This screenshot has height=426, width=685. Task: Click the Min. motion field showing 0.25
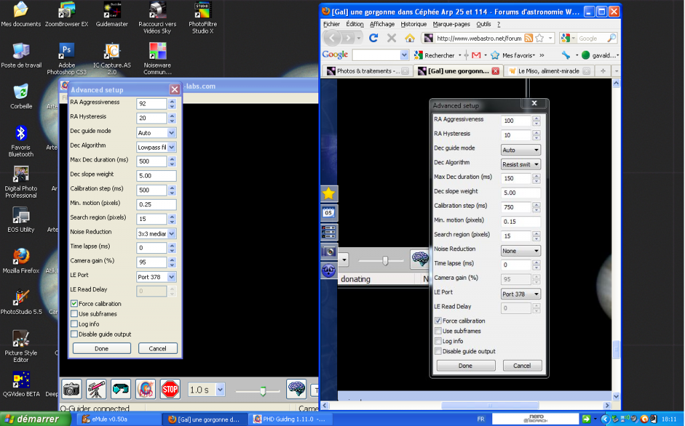click(x=157, y=204)
